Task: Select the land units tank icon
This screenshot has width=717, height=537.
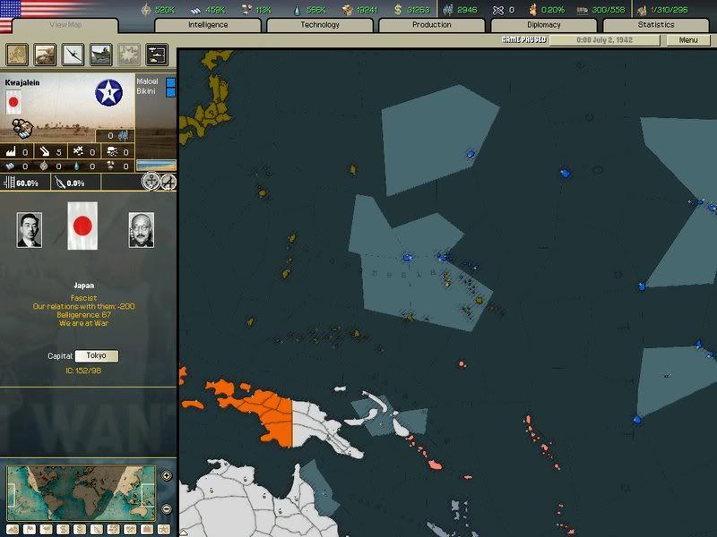Action: [x=45, y=55]
